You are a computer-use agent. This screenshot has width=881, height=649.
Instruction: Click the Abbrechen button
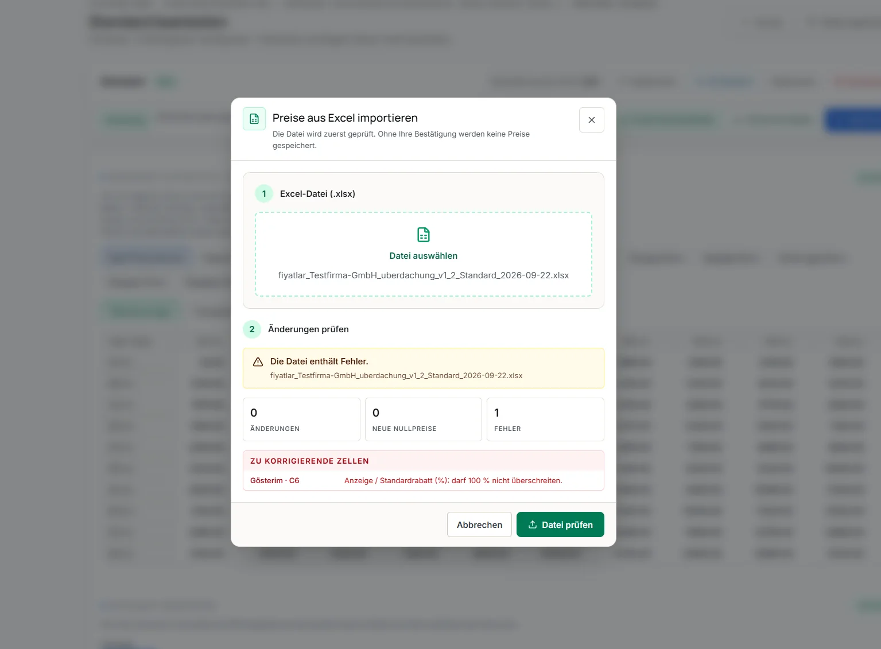[479, 524]
